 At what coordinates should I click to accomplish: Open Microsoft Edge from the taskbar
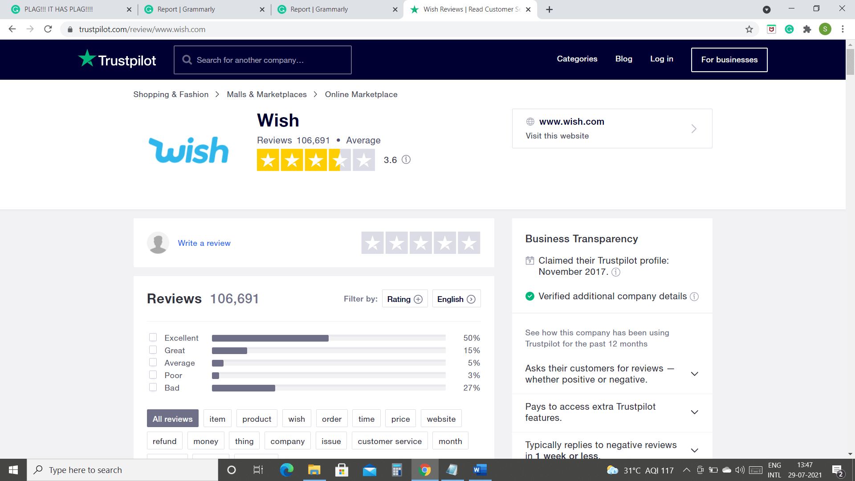286,470
